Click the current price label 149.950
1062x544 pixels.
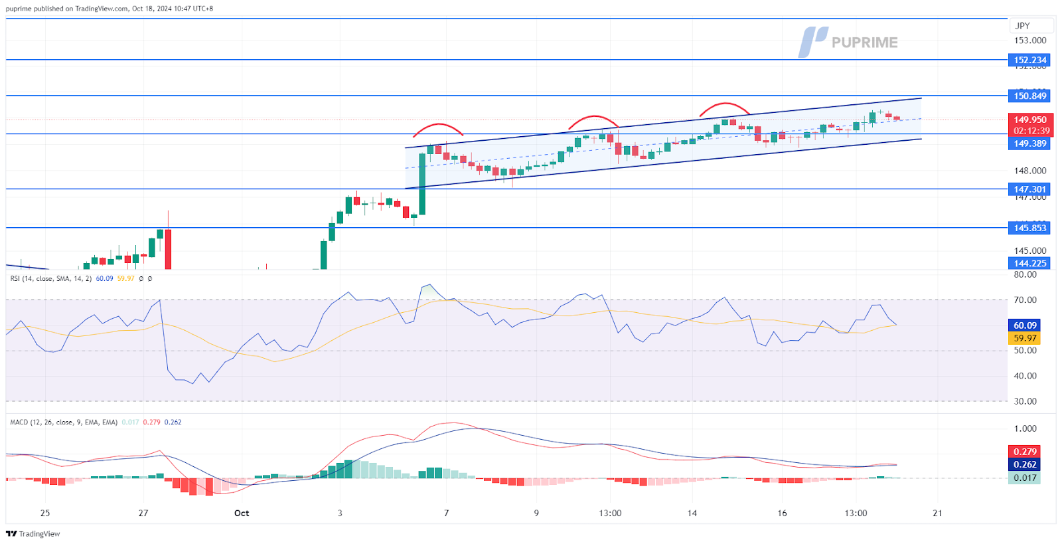click(1029, 120)
